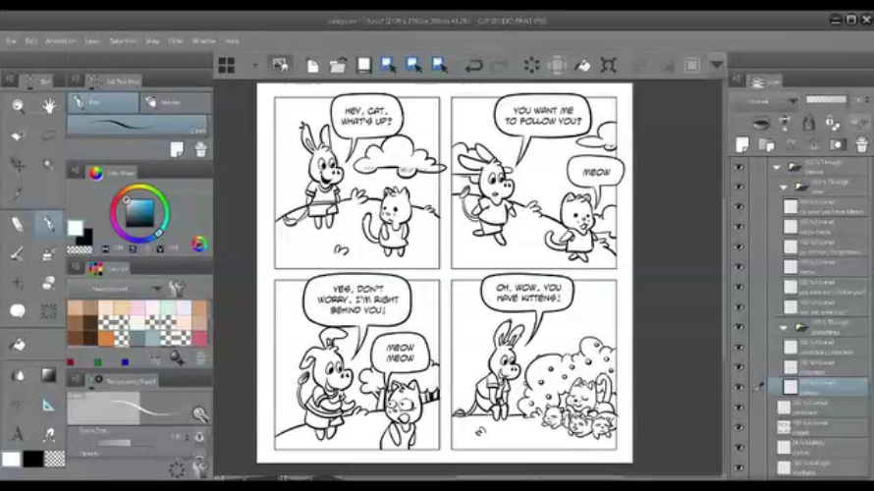Viewport: 874px width, 491px height.
Task: Select the Ruler triangle tool
Action: pyautogui.click(x=48, y=406)
